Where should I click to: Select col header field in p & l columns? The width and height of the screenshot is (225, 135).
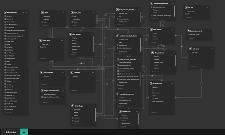pos(46,76)
